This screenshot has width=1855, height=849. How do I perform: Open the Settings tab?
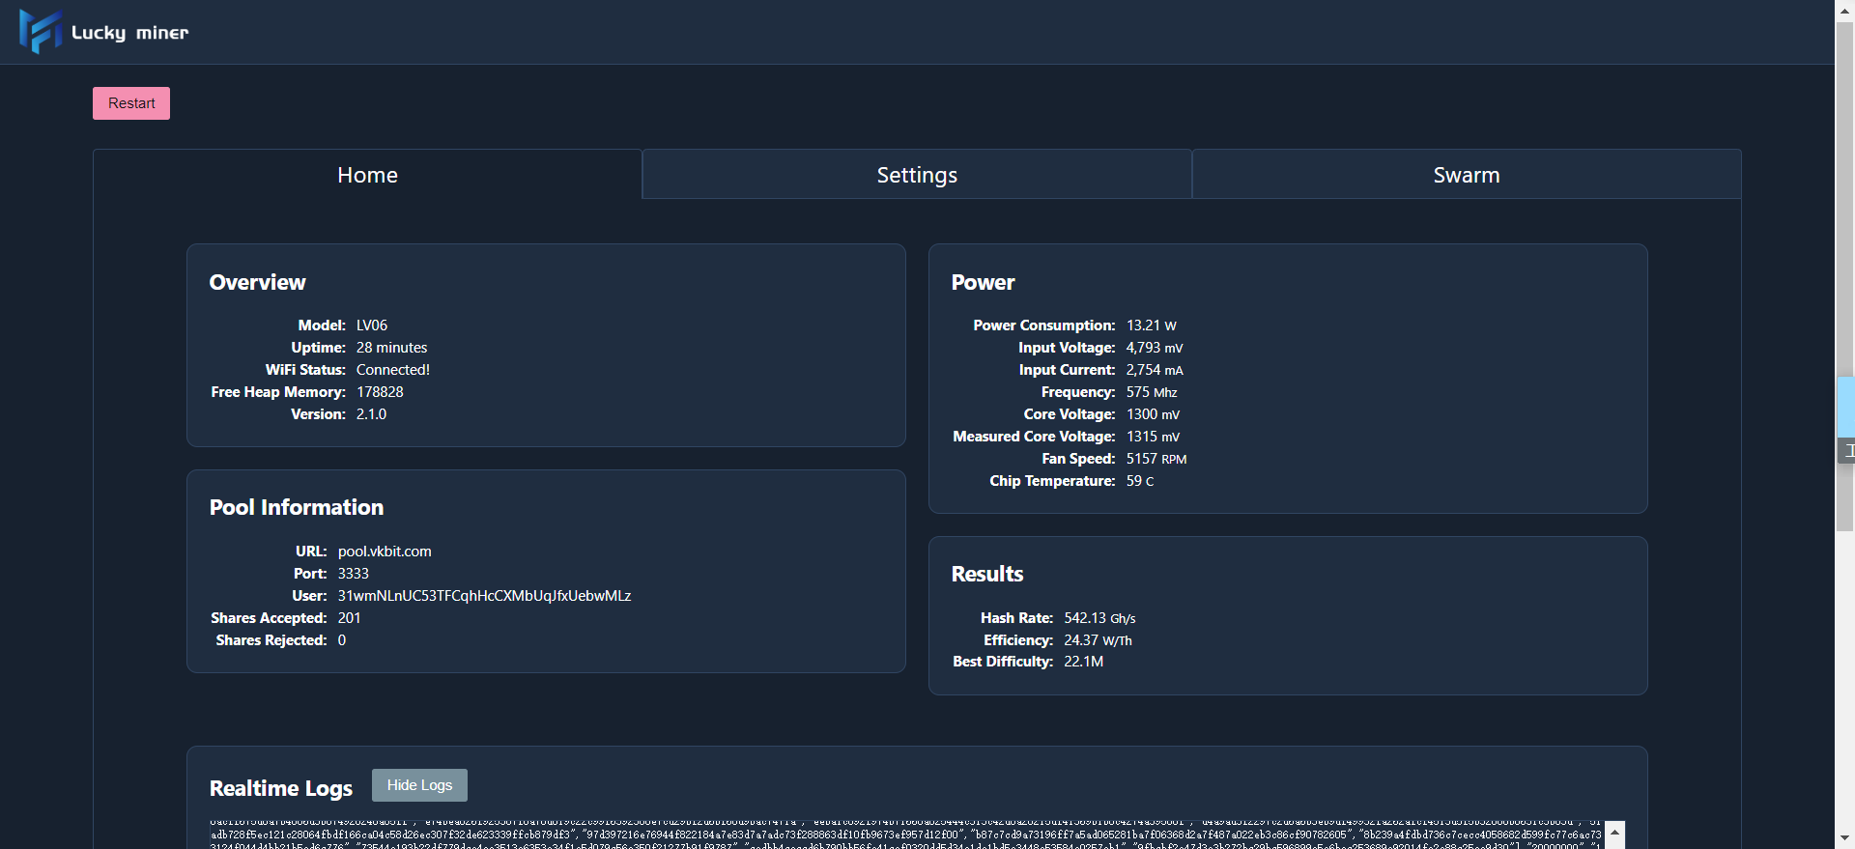point(916,175)
